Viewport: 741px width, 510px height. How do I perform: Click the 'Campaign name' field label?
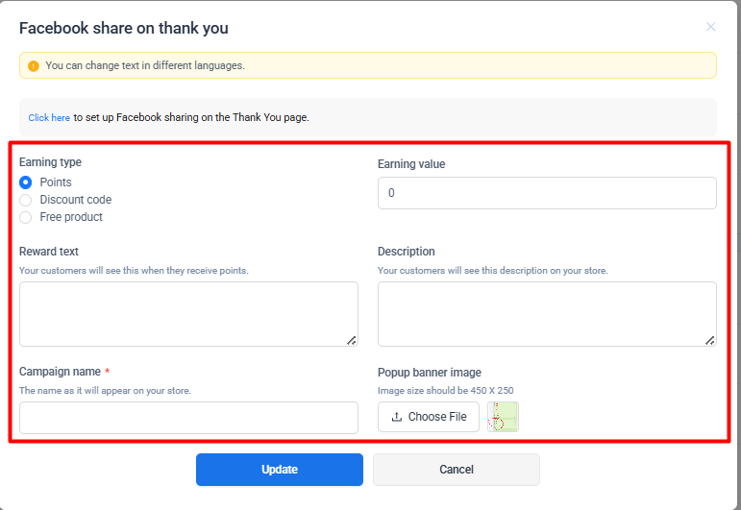(61, 372)
